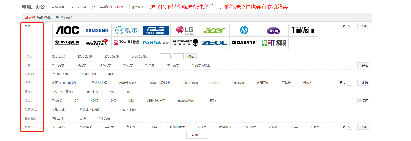
Task: Expand 更多 in the 大家说 row
Action: [345, 127]
